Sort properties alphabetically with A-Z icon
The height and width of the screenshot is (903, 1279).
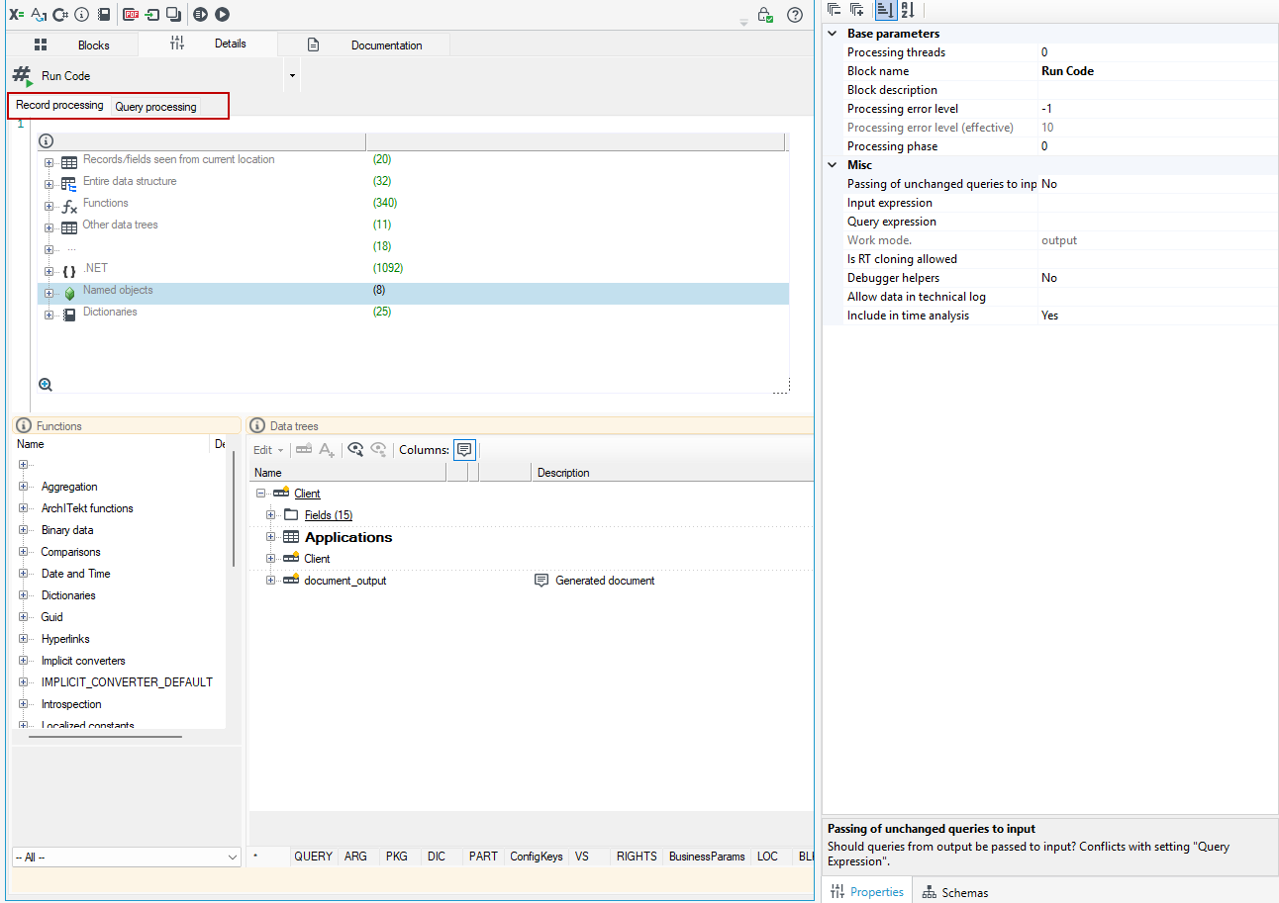click(908, 10)
